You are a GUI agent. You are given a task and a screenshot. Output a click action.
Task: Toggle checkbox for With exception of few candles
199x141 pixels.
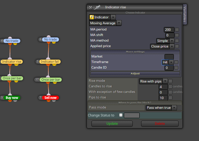pos(170,92)
